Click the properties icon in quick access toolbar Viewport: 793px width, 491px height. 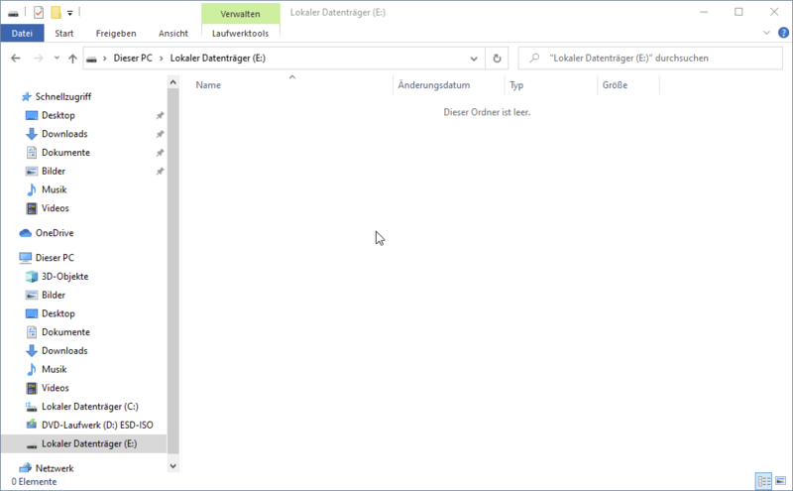click(x=39, y=12)
